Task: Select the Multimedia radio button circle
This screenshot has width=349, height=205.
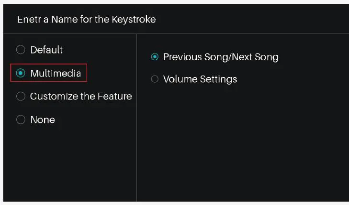Action: (x=21, y=73)
